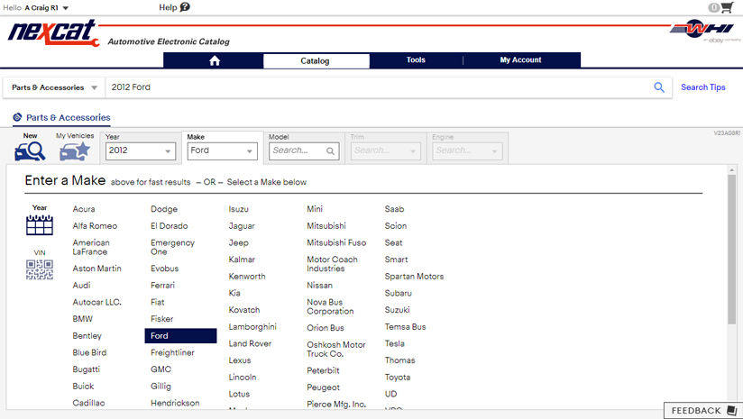Select the make Subaru
743x419 pixels.
[398, 293]
